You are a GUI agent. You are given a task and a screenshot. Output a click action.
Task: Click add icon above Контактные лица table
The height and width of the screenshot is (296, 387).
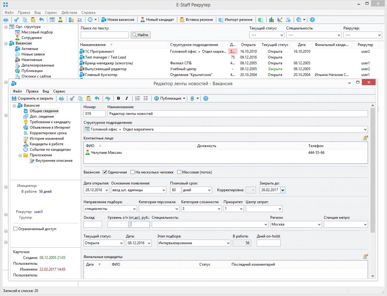tap(365, 138)
